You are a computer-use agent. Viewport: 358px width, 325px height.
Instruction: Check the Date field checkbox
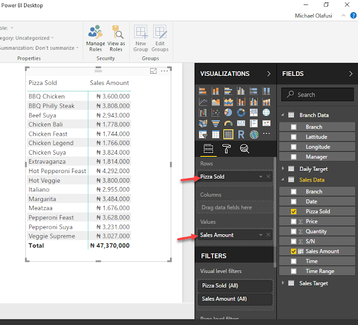[x=294, y=202]
